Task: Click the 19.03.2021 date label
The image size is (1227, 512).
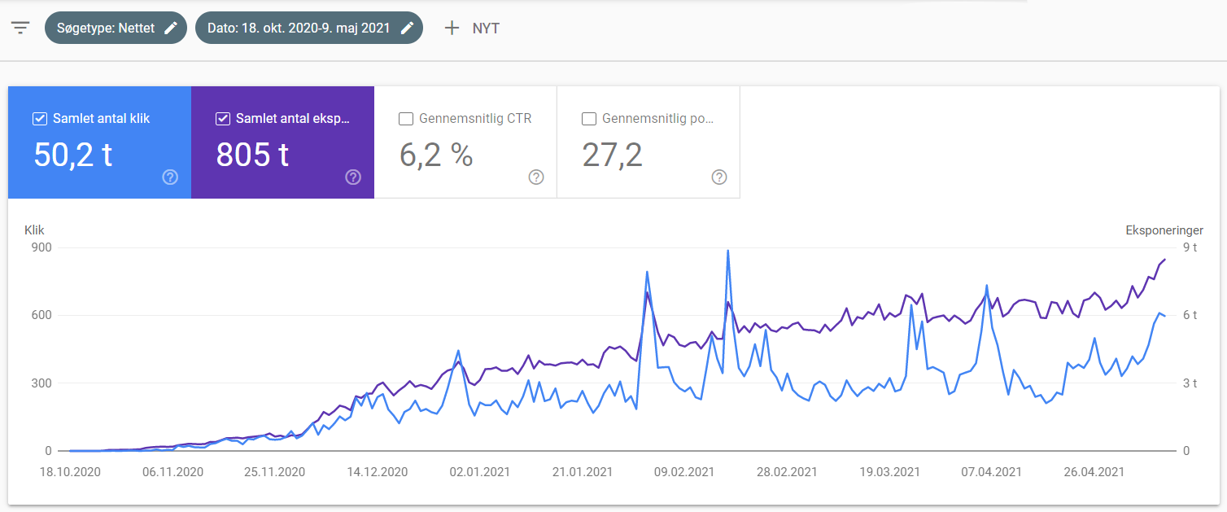Action: click(889, 471)
